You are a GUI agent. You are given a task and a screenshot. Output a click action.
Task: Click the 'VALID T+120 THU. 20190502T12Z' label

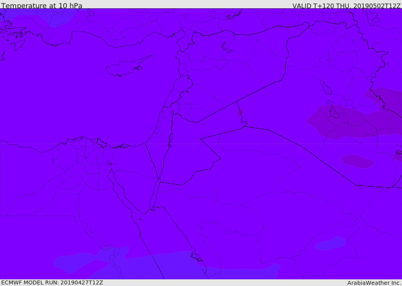(346, 5)
